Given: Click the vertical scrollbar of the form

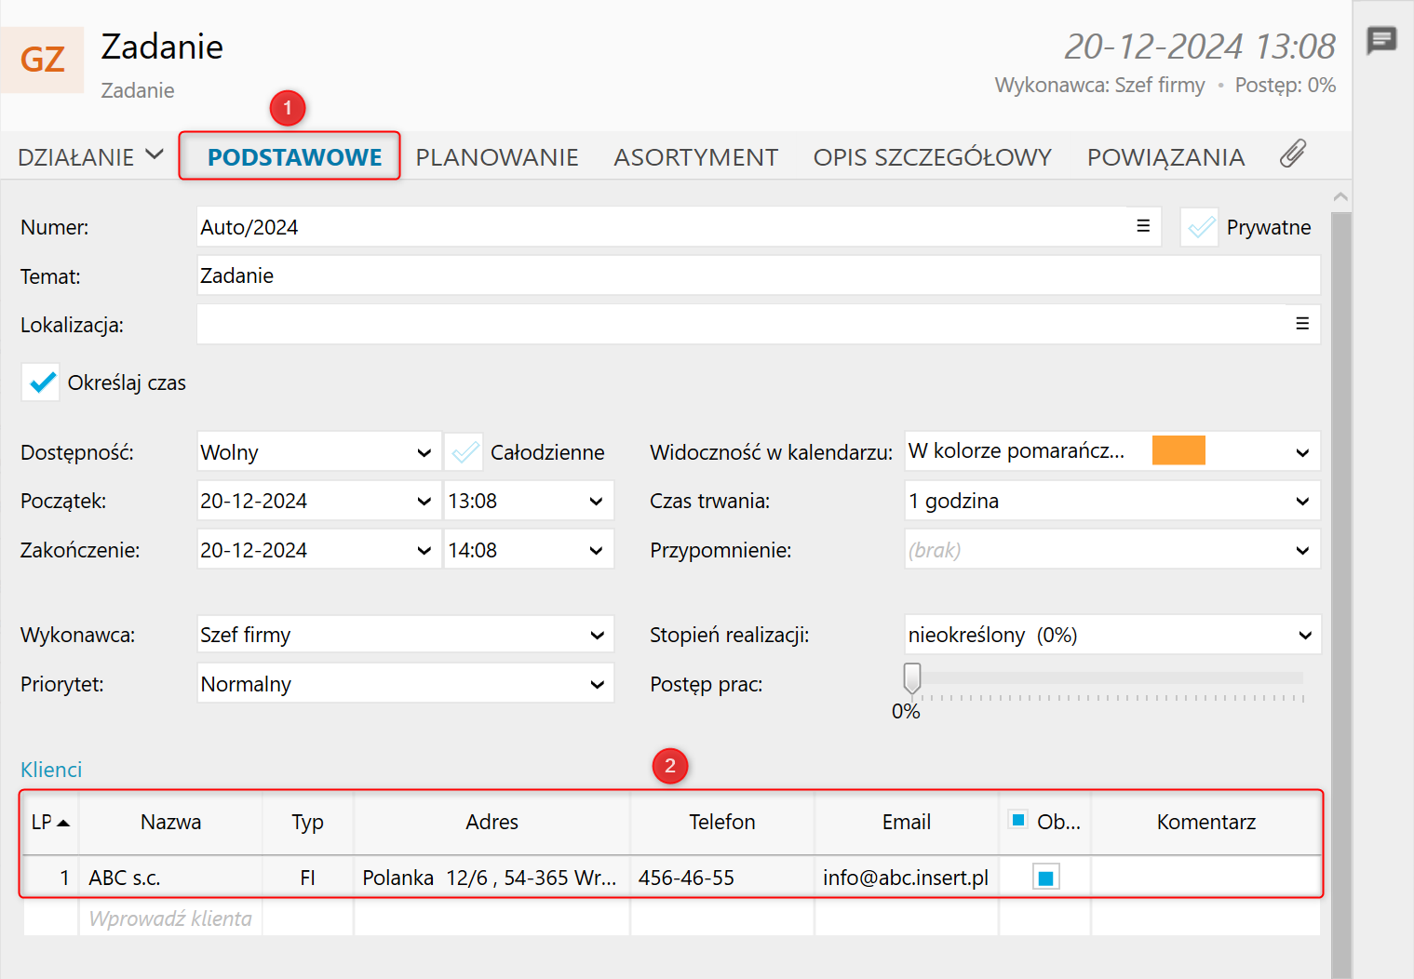Looking at the screenshot, I should [x=1340, y=596].
